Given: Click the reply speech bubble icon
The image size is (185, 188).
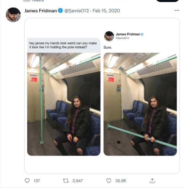Looking at the screenshot, I should coord(27,180).
